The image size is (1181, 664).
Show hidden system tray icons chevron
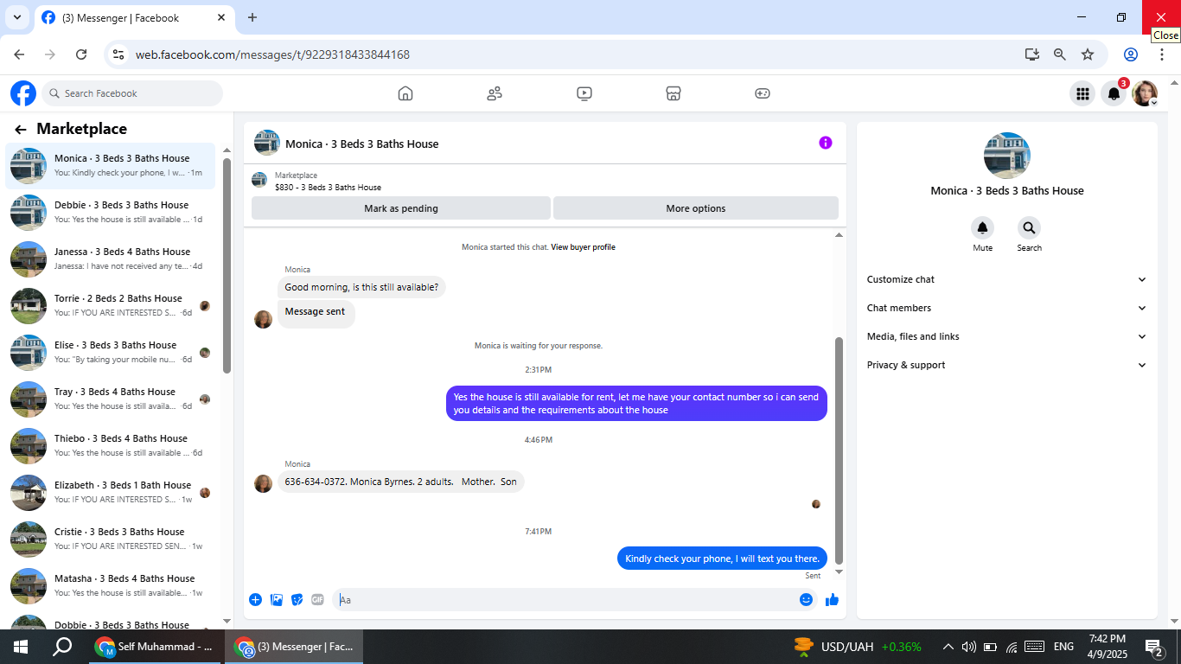[948, 647]
